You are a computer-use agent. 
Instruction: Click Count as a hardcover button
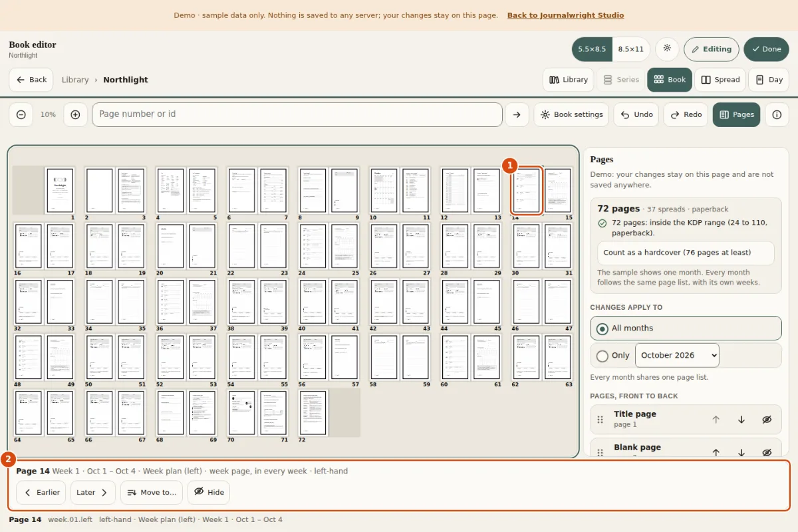686,253
